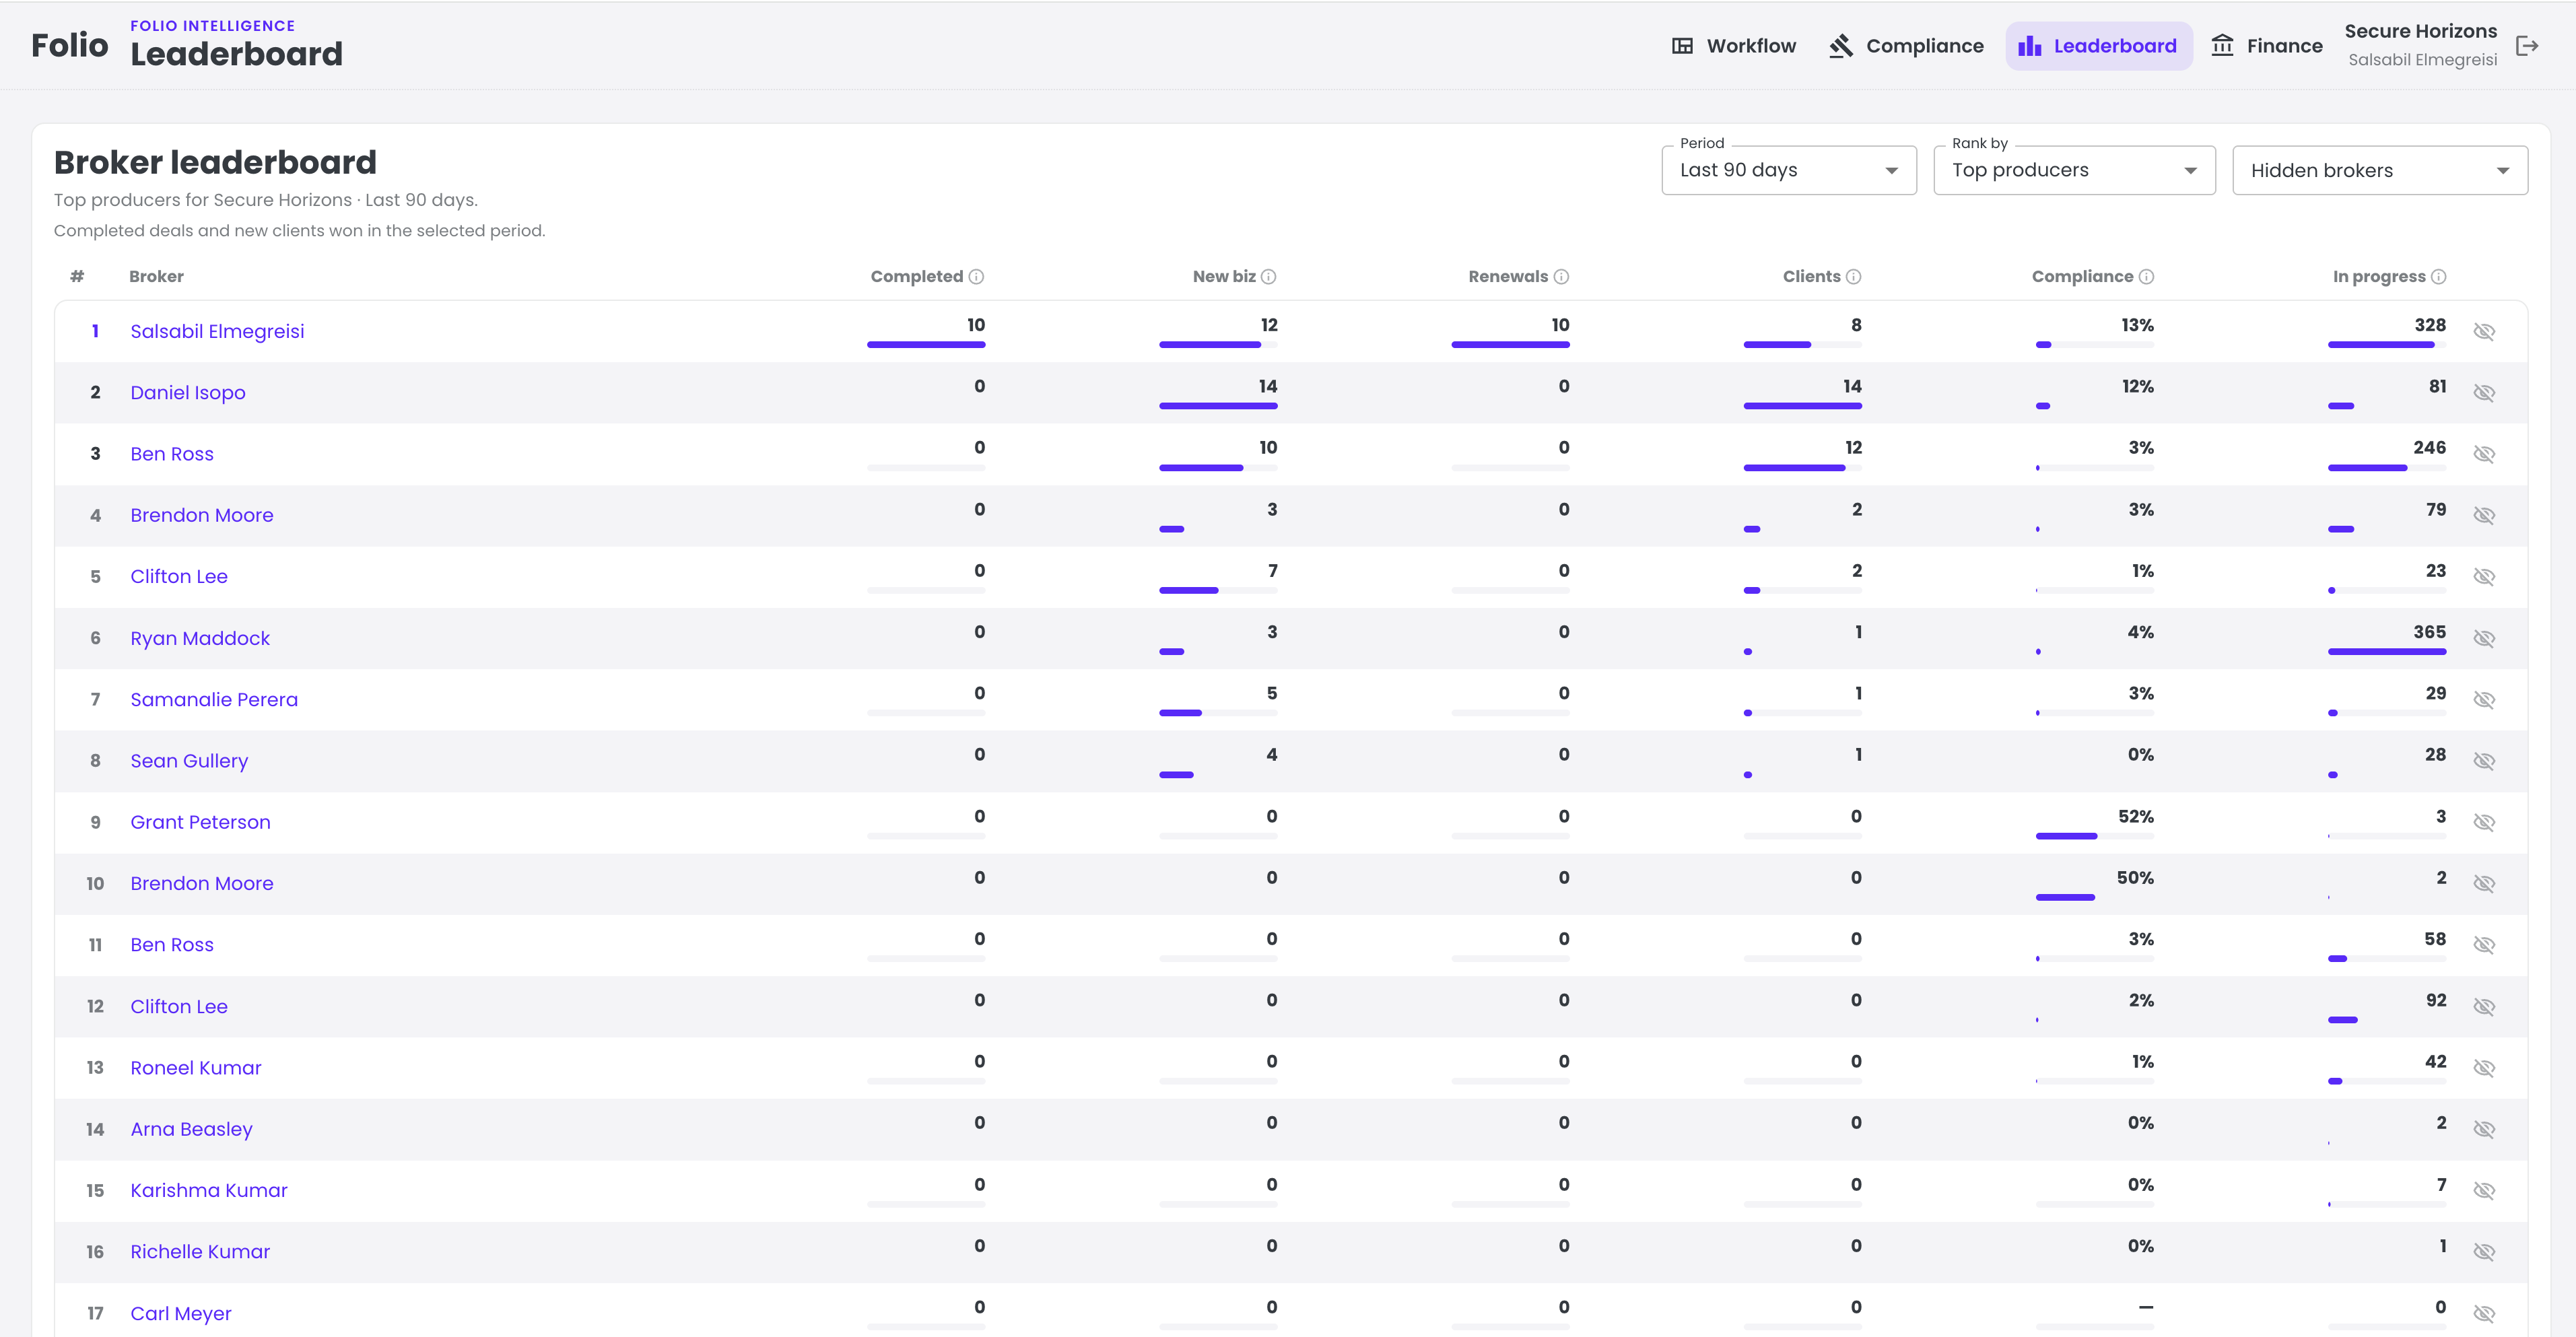The height and width of the screenshot is (1337, 2576).
Task: Toggle visibility for Sean Gullery row
Action: [x=2484, y=761]
